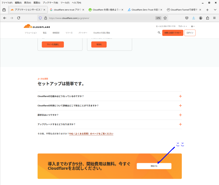The height and width of the screenshot is (185, 219).
Task: Open the 履歴(S) menu
Action: pyautogui.click(x=37, y=3)
